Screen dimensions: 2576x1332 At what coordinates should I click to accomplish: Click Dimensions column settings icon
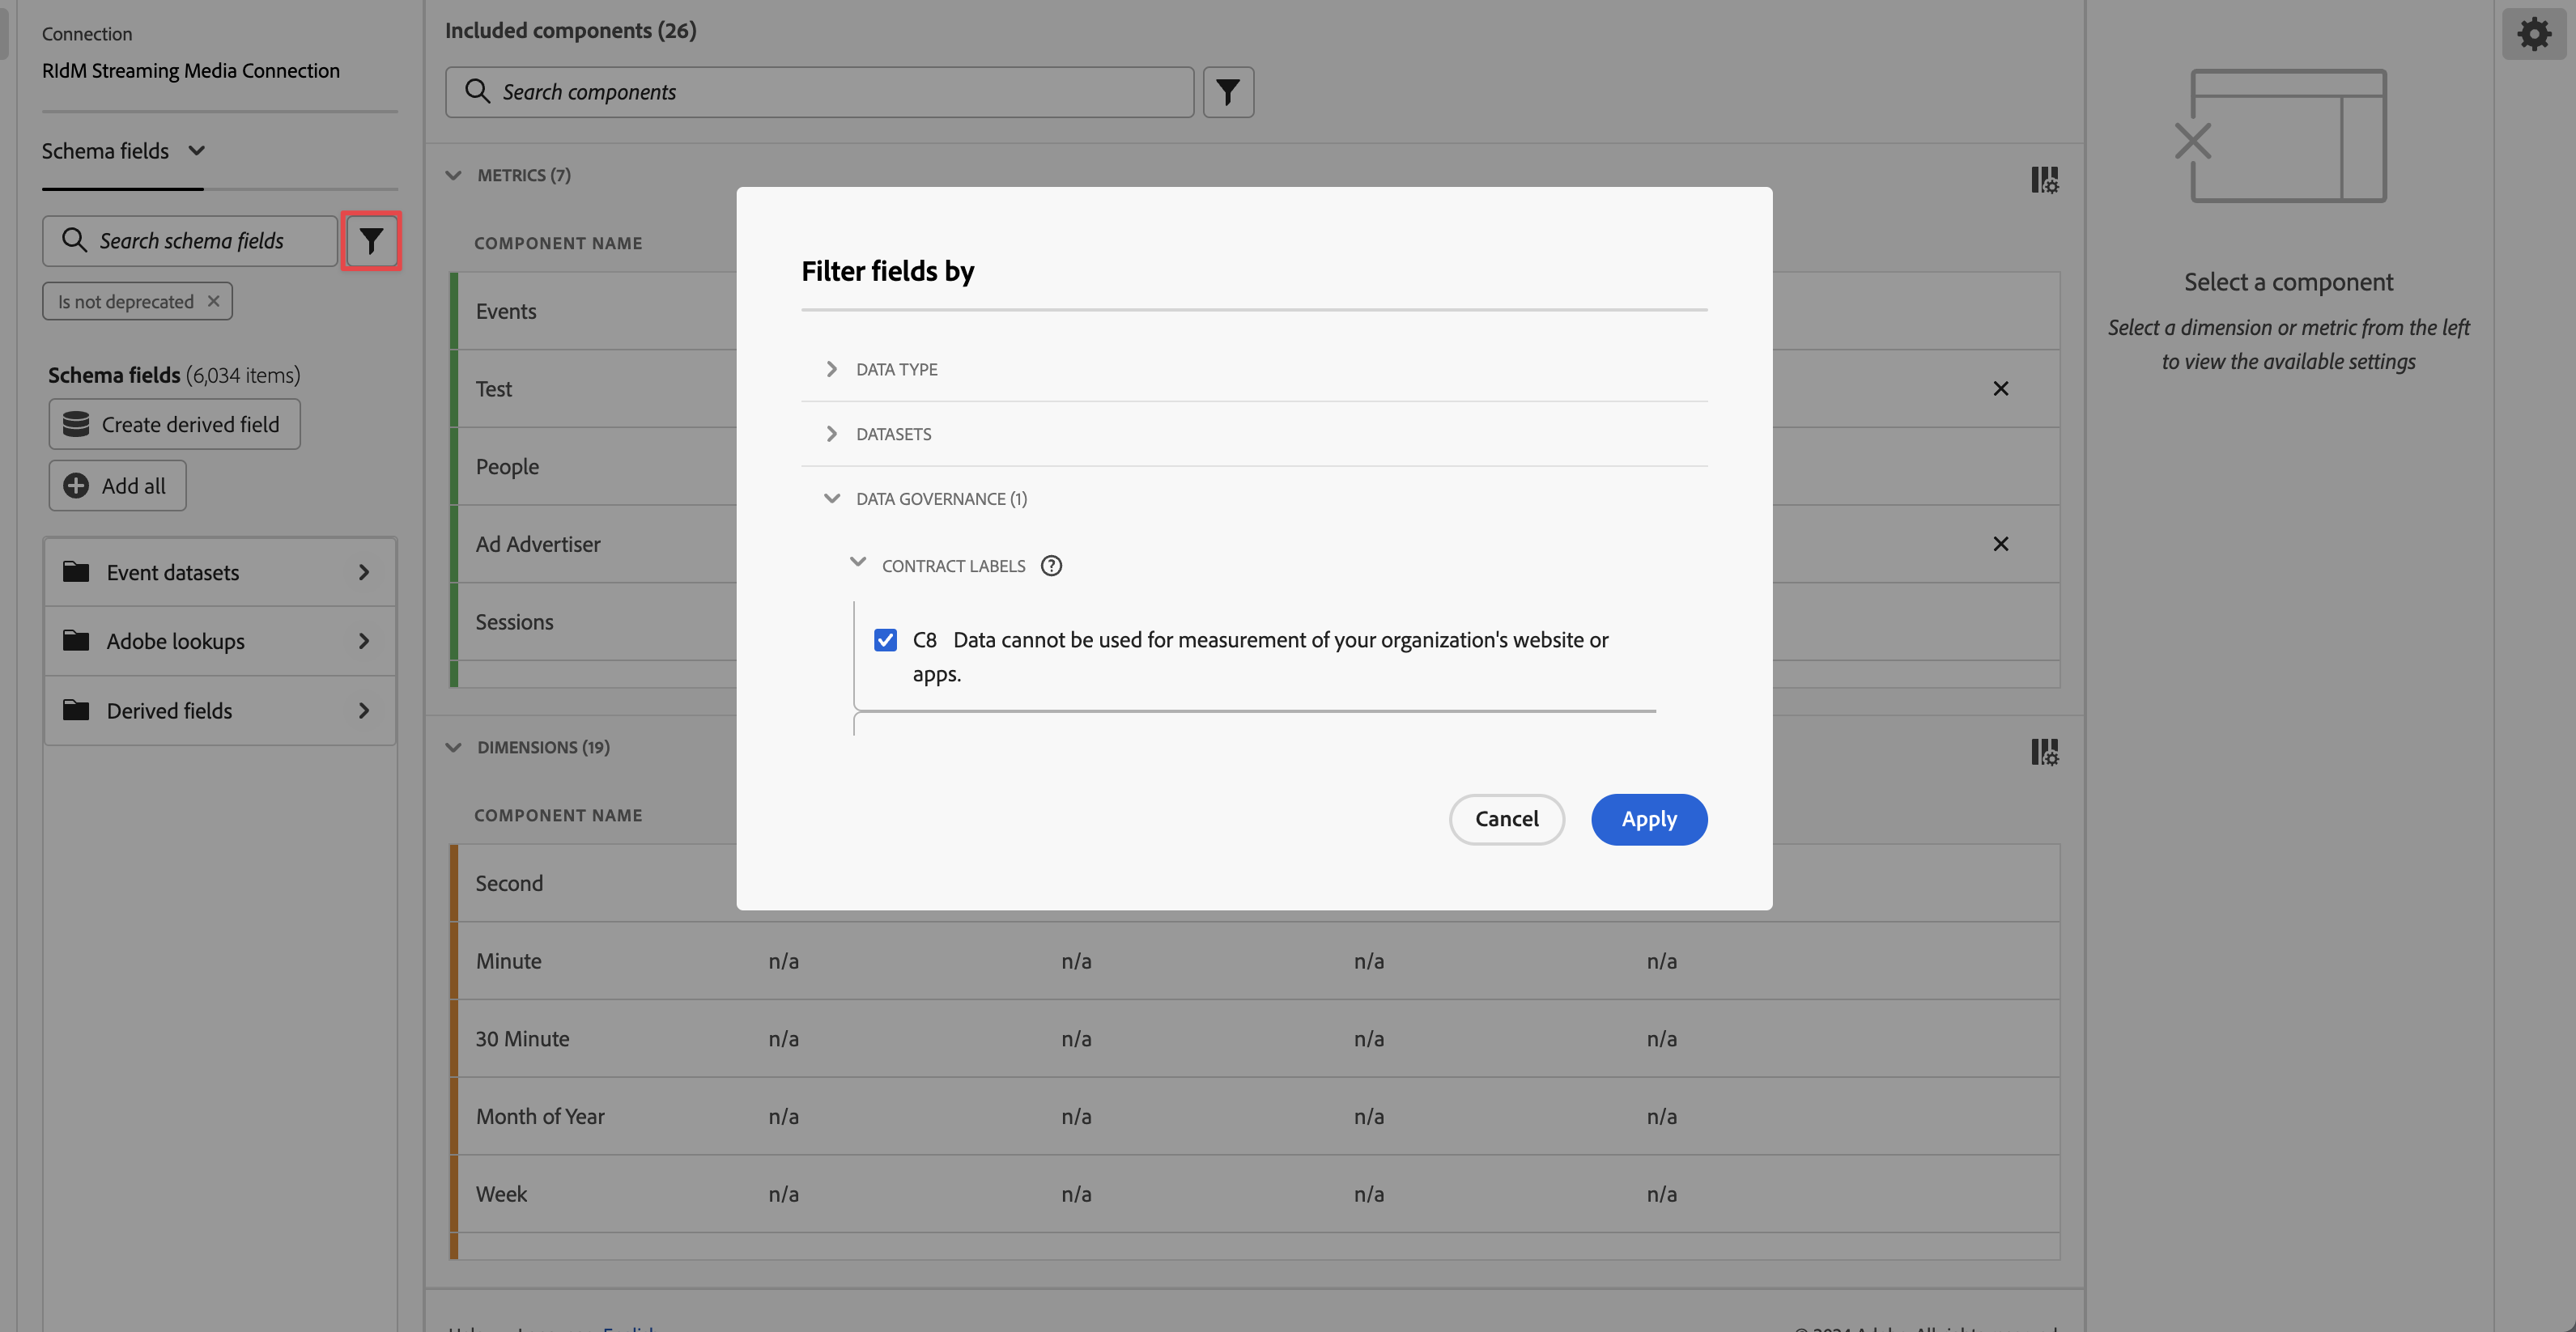(x=2044, y=752)
